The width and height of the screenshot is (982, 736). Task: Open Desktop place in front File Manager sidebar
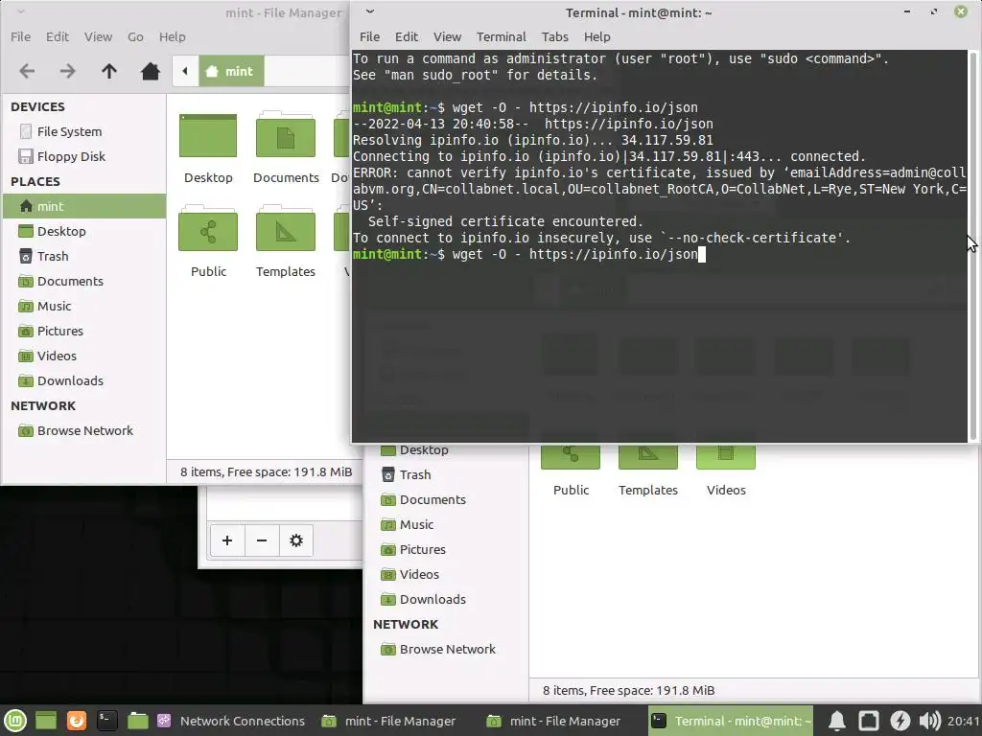pos(61,231)
